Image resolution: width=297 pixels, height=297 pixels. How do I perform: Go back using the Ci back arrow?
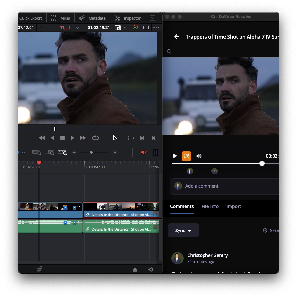point(177,37)
